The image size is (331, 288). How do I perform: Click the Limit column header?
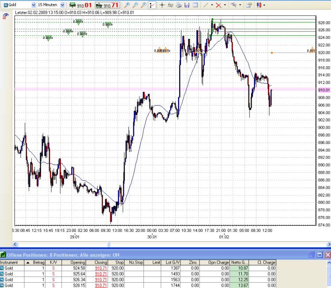tap(152, 262)
